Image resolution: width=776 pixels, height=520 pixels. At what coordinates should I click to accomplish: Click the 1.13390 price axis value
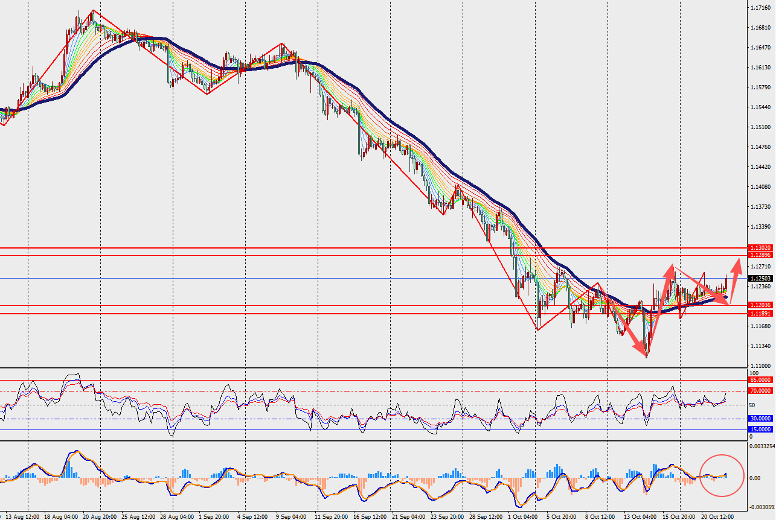760,227
